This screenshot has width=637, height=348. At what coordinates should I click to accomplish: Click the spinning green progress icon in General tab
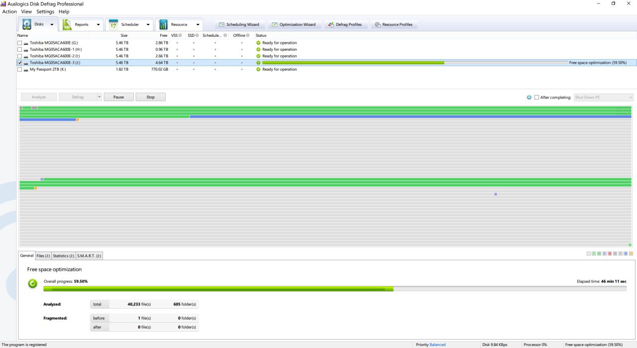[32, 284]
